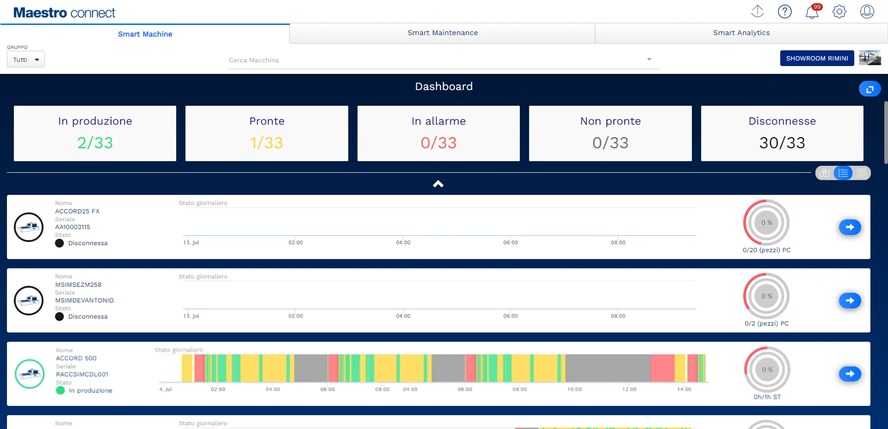888x429 pixels.
Task: Click the ACCORD 500 machine icon
Action: (x=30, y=374)
